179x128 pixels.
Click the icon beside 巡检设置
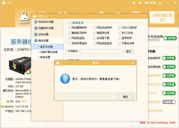(x=36, y=34)
